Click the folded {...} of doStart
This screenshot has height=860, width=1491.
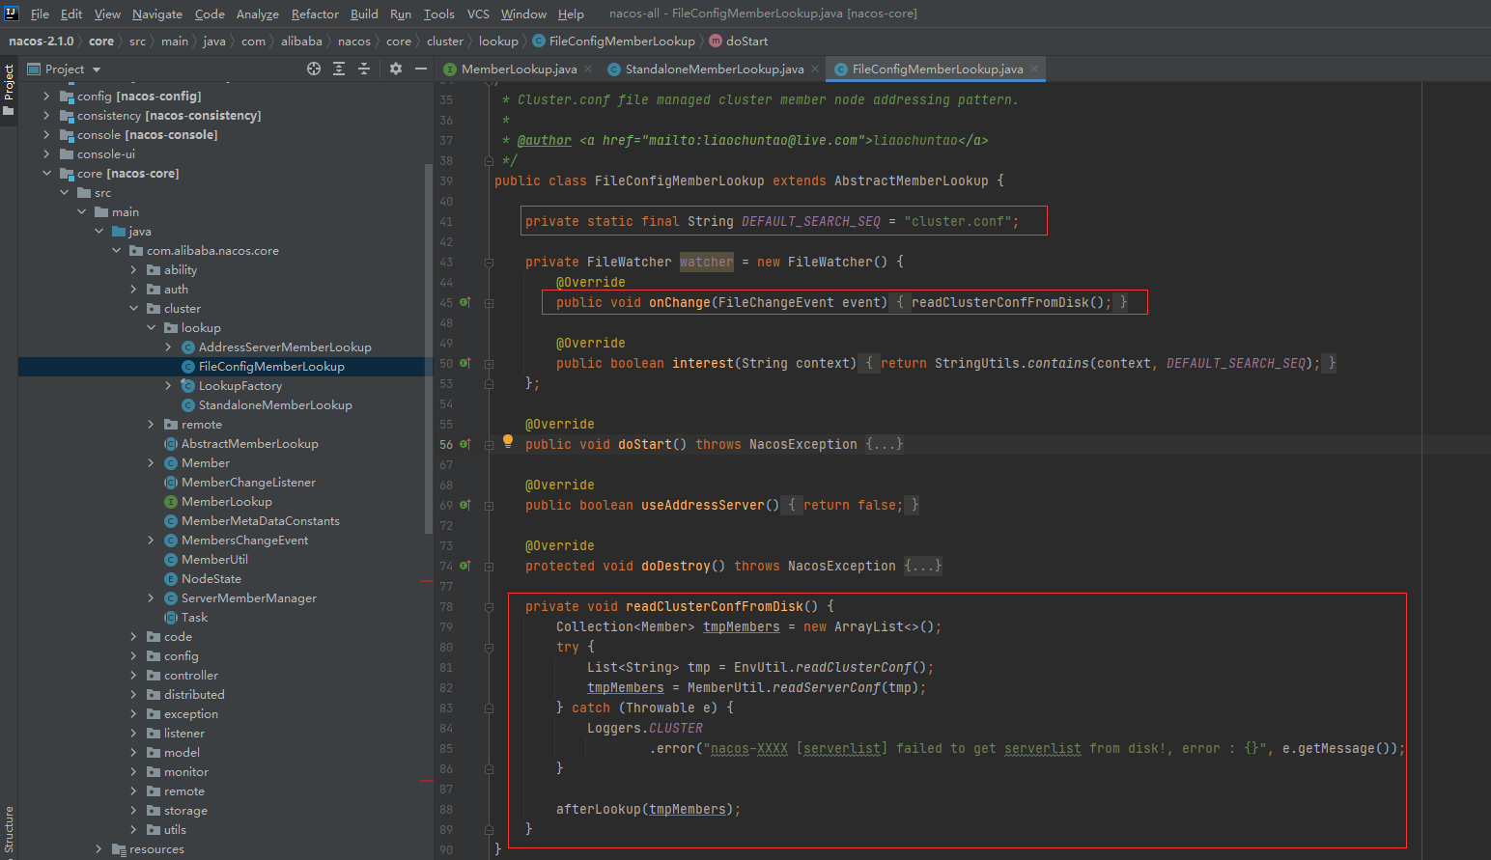pyautogui.click(x=885, y=444)
